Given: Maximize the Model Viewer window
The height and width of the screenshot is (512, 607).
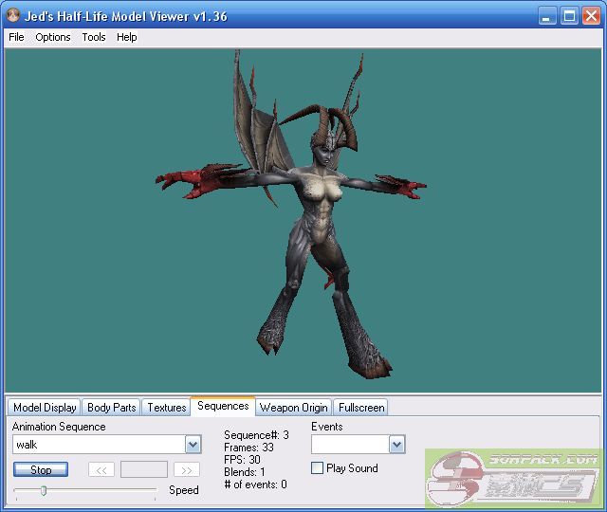Looking at the screenshot, I should (569, 17).
